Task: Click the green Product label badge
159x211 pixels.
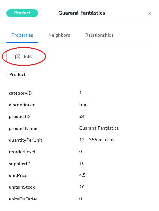Action: (x=22, y=13)
